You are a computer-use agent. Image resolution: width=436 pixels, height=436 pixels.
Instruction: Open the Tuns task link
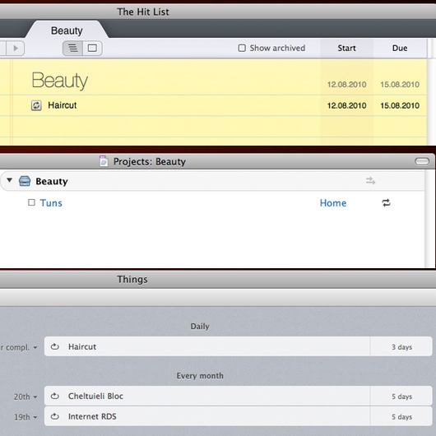click(x=51, y=203)
